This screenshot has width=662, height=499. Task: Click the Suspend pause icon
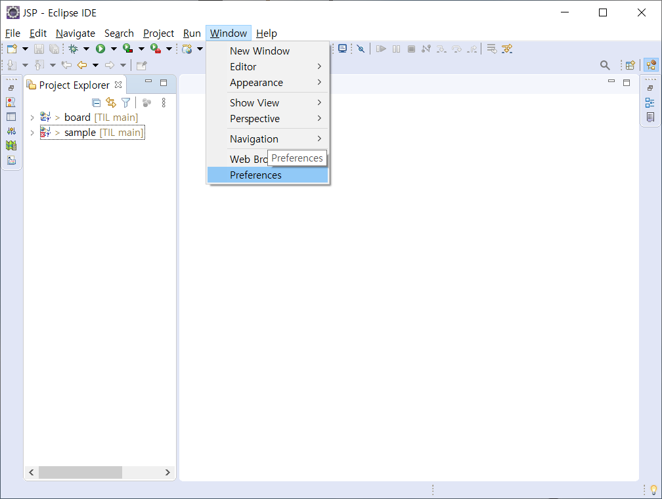[396, 49]
